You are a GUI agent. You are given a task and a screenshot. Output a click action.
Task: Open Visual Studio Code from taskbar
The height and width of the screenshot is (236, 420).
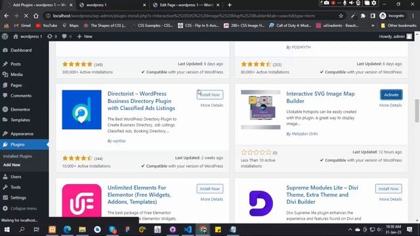(188, 229)
